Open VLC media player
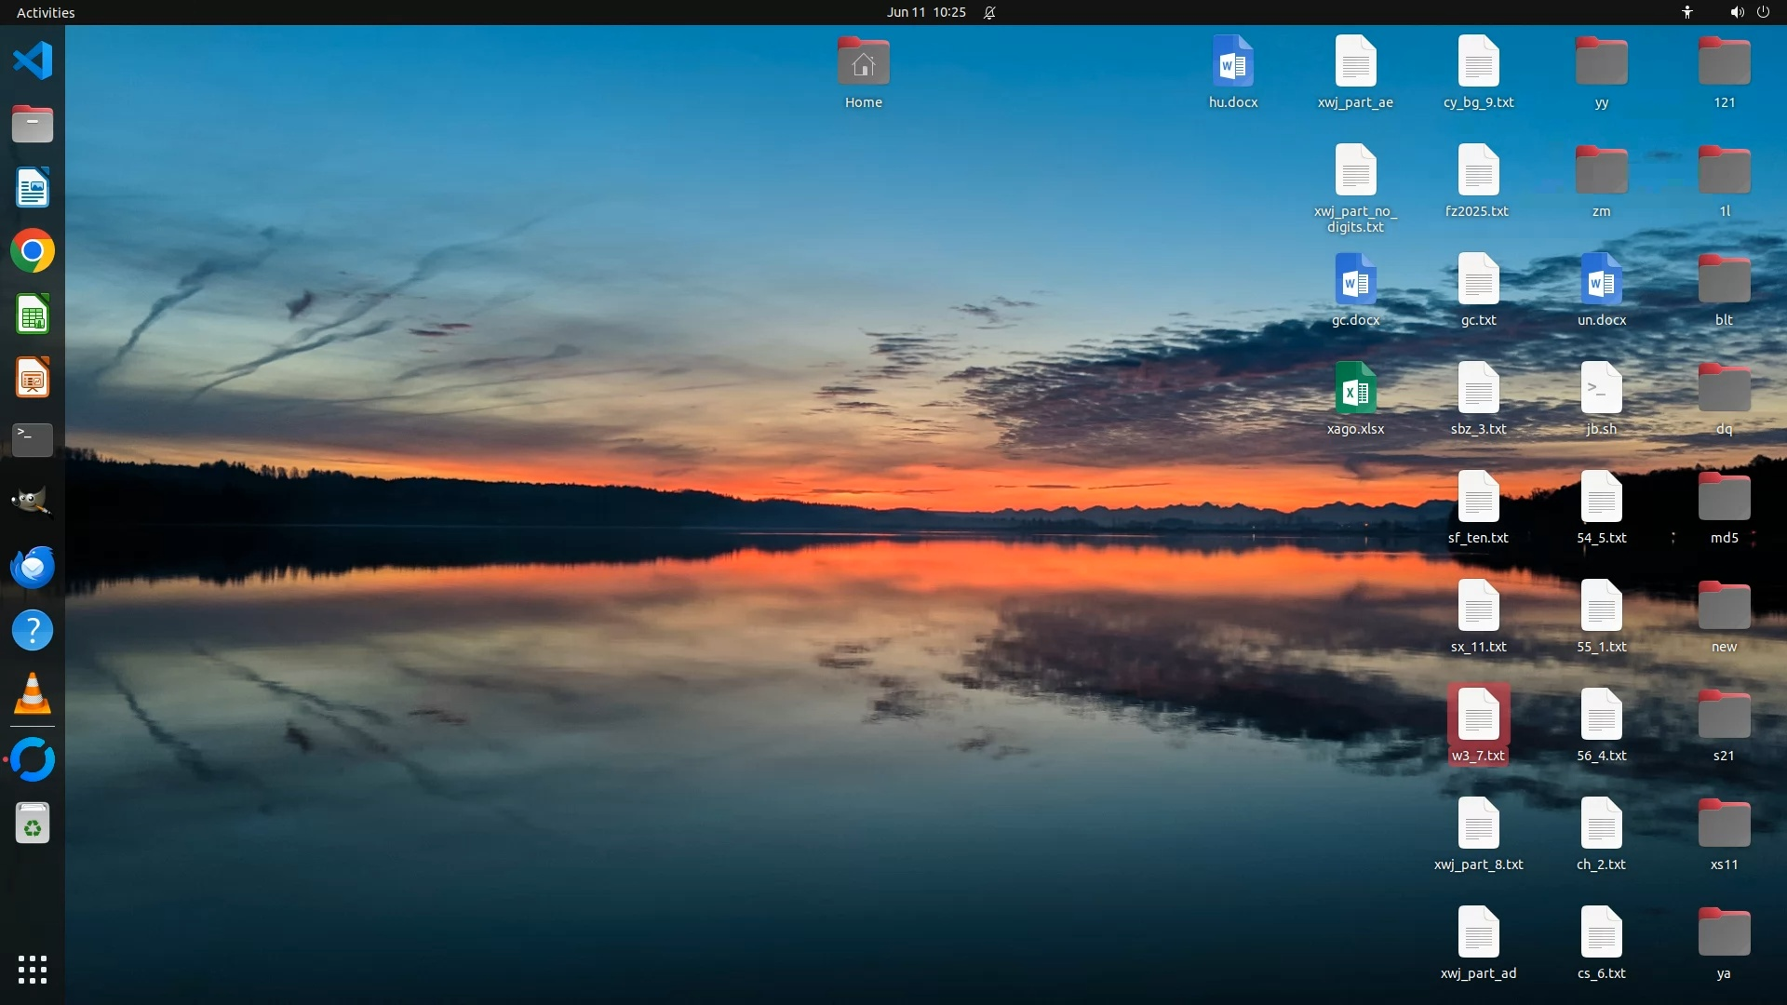 click(x=33, y=694)
